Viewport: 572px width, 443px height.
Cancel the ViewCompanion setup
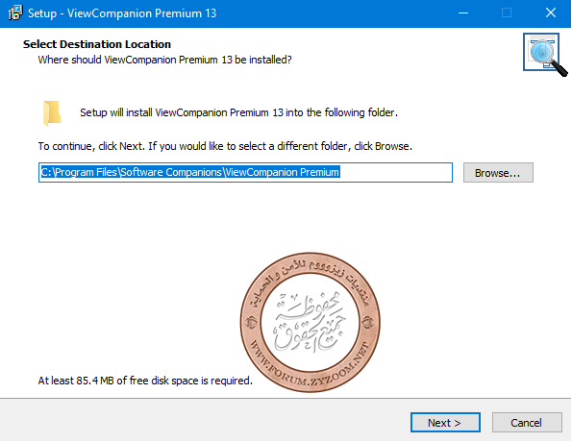527,423
